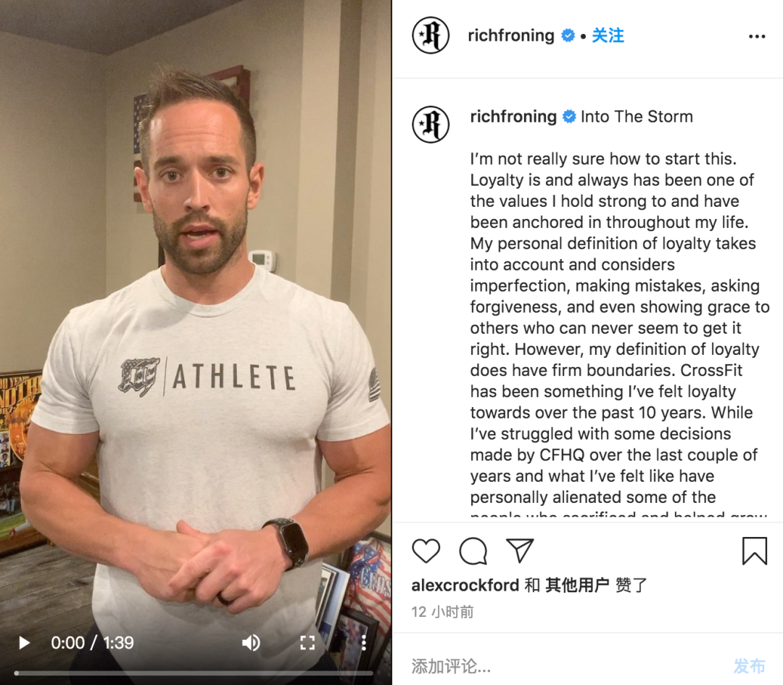The height and width of the screenshot is (685, 783).
Task: Play the video
Action: (x=23, y=642)
